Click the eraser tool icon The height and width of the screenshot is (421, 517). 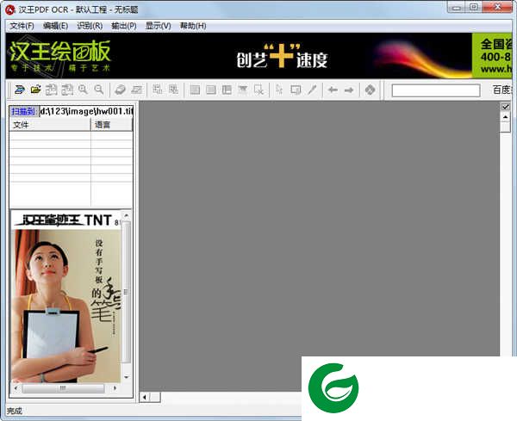point(120,90)
